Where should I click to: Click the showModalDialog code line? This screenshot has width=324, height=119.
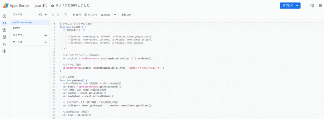(x=113, y=68)
